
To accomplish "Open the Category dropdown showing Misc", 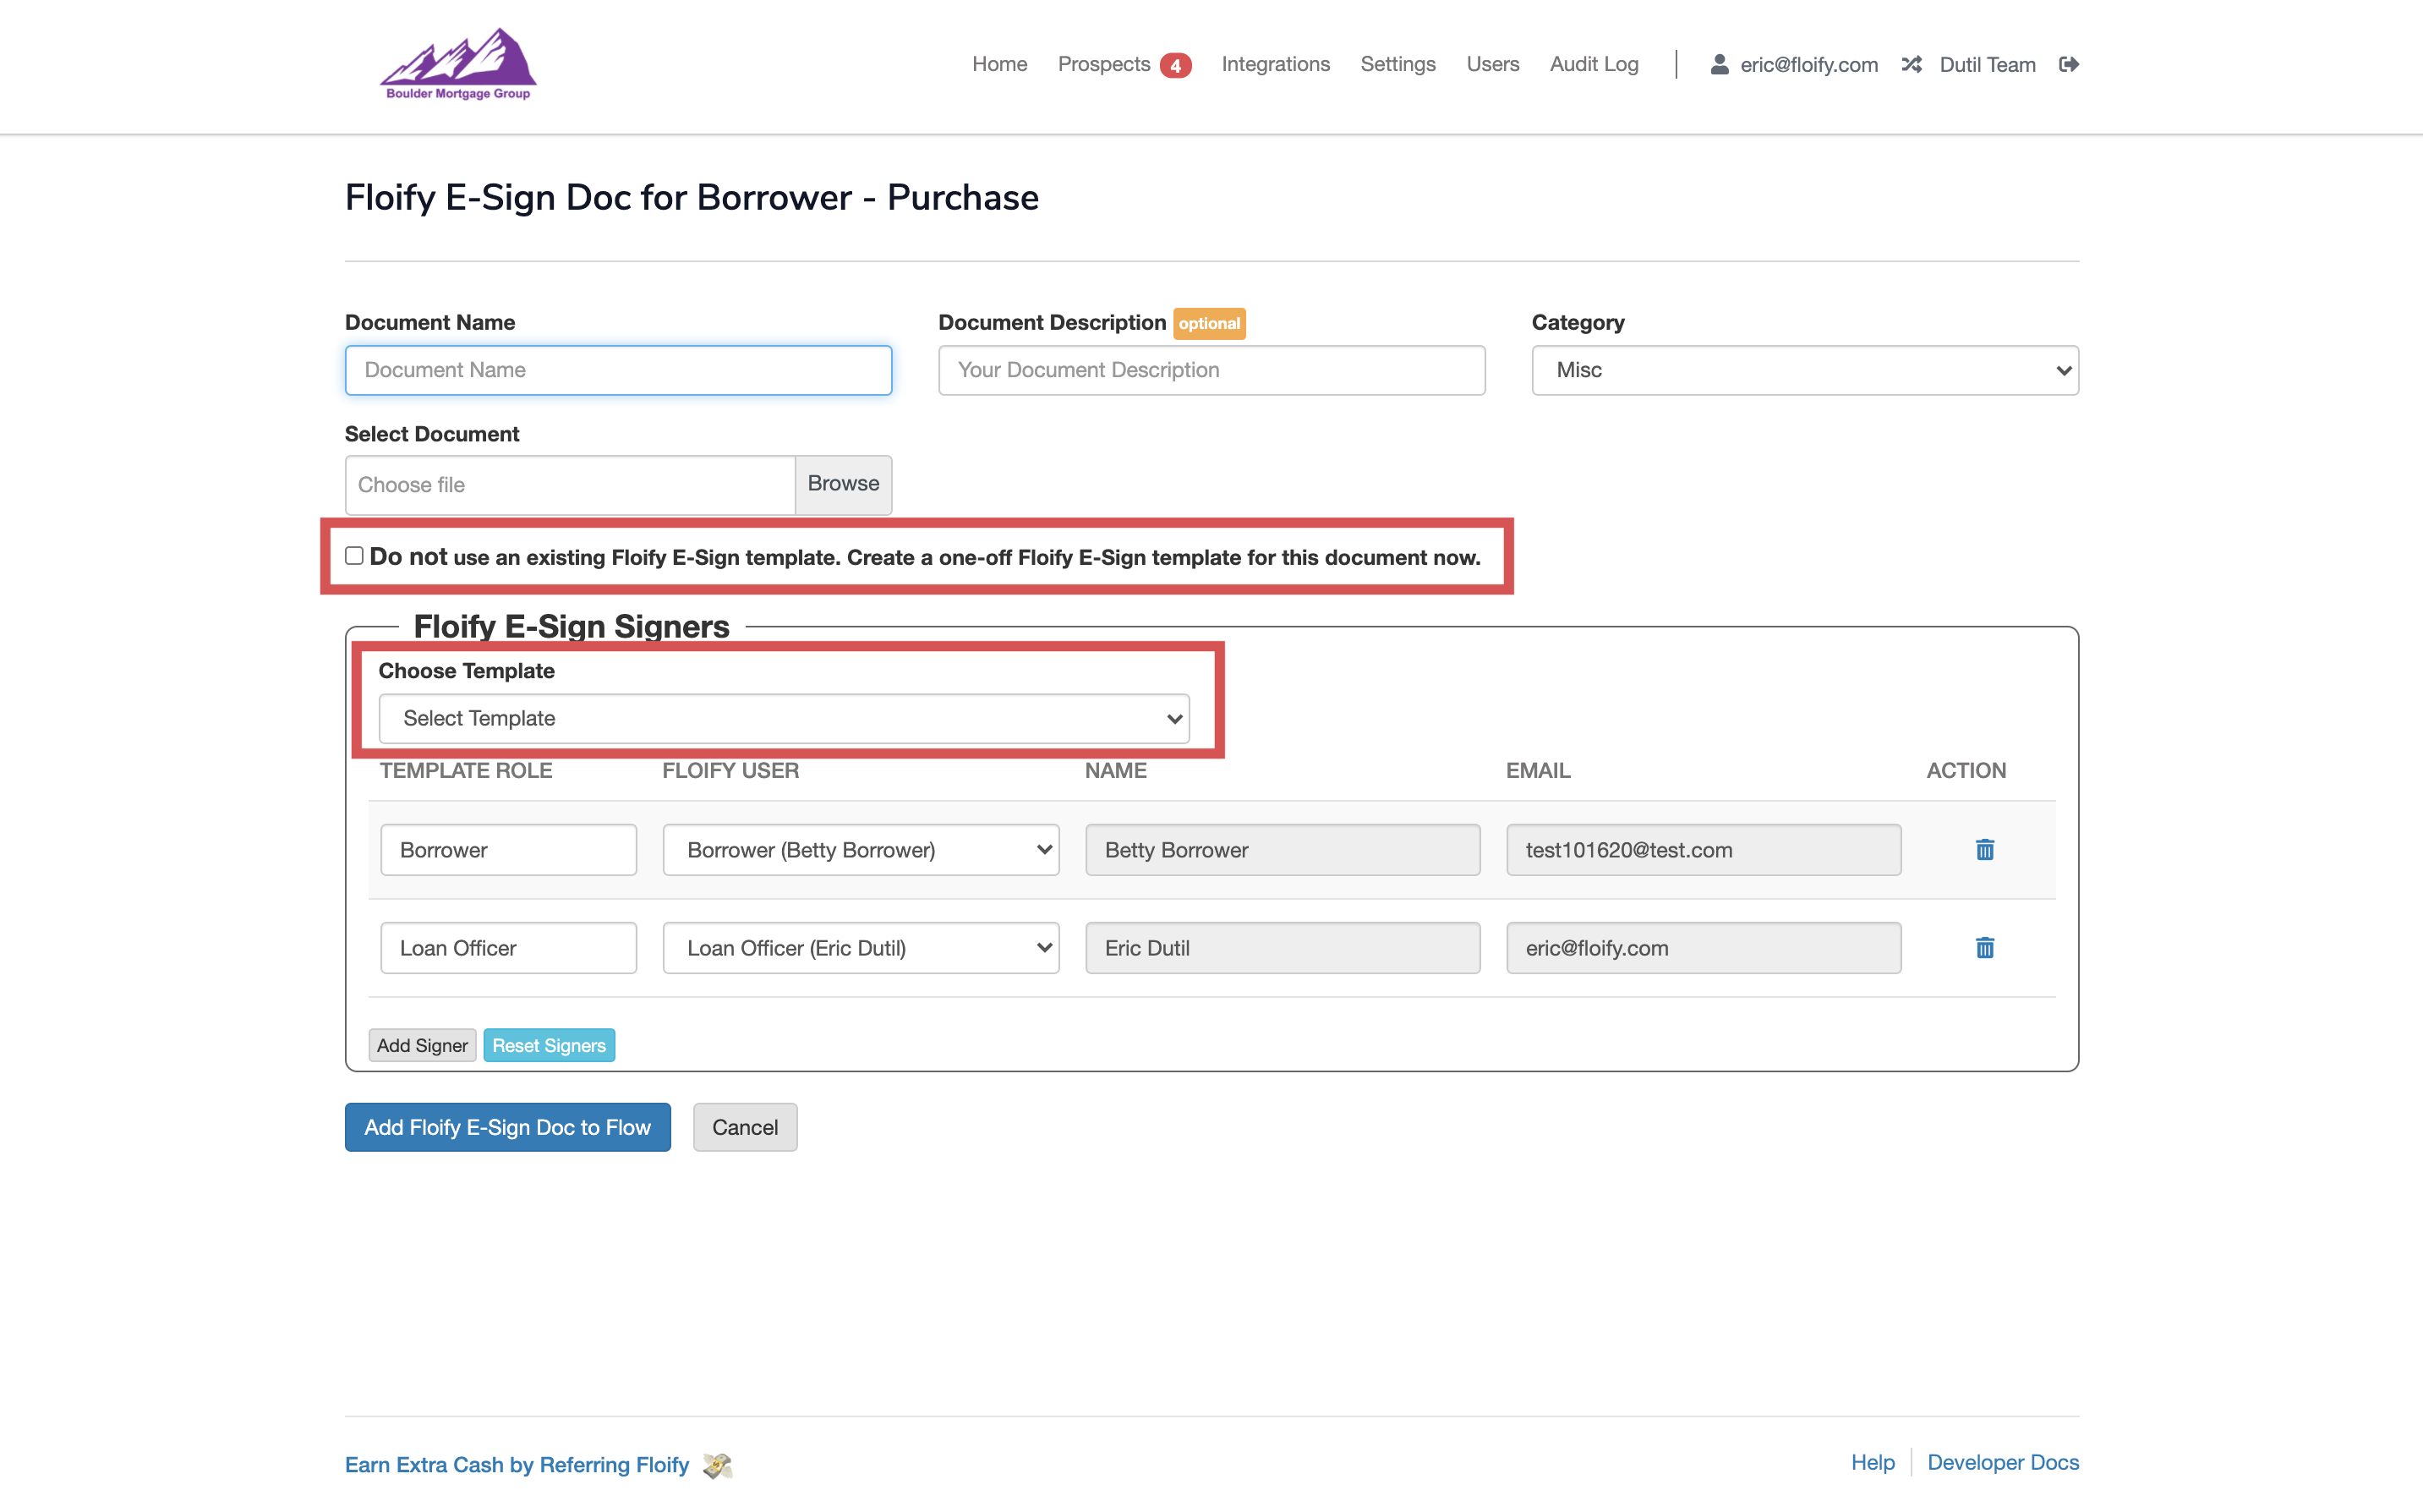I will coord(1803,370).
